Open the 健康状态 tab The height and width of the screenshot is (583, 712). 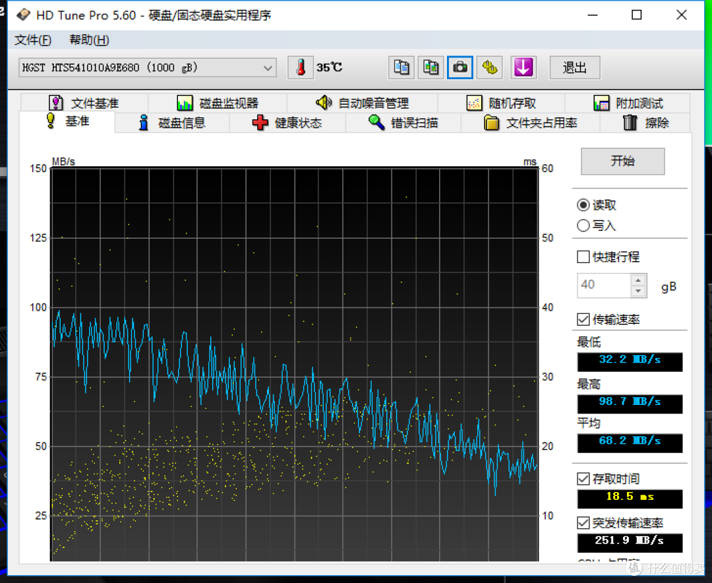(287, 123)
